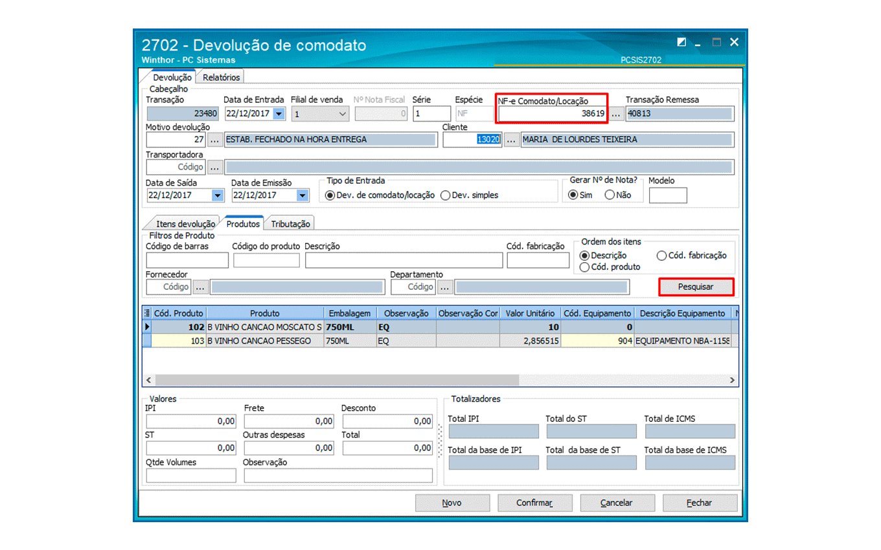Select Dev. simples entry type

click(445, 195)
